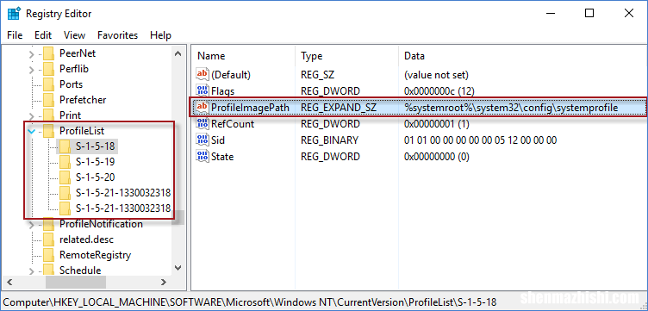Click the (Default) string value icon
This screenshot has height=311, width=648.
(202, 75)
